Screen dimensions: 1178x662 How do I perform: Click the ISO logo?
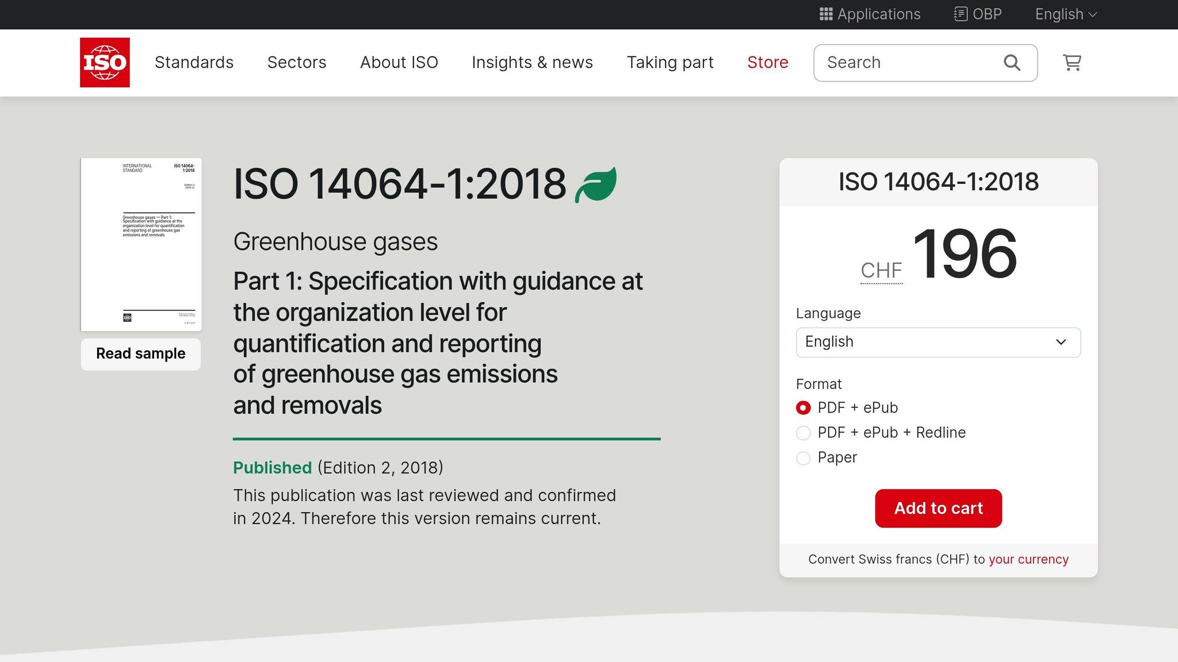(105, 62)
